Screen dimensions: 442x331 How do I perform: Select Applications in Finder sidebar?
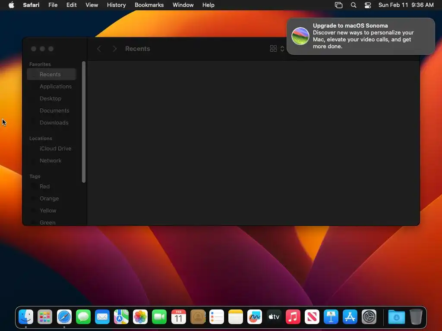pyautogui.click(x=51, y=86)
